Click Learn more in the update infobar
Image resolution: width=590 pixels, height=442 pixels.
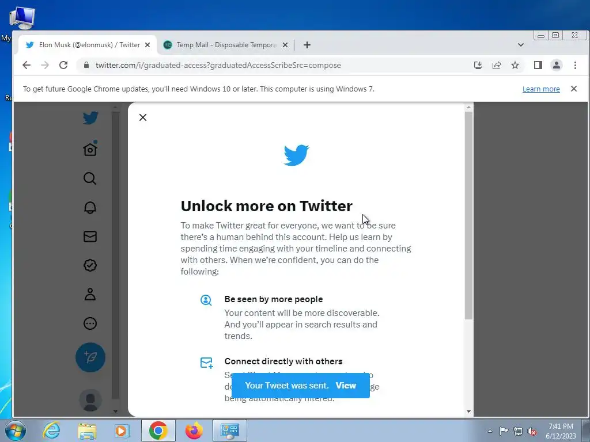pyautogui.click(x=540, y=89)
